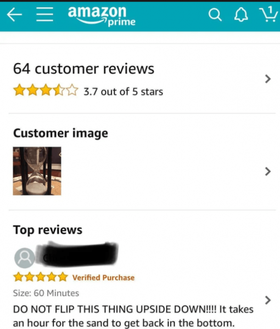Open the 64 customer reviews heading
This screenshot has height=329, width=280.
click(83, 69)
